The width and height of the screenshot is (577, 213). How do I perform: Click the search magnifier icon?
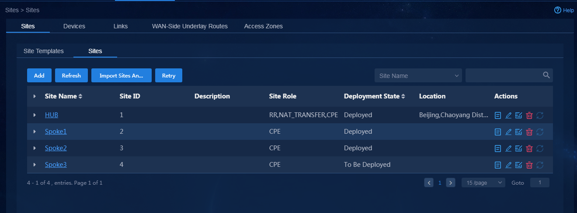click(x=546, y=75)
